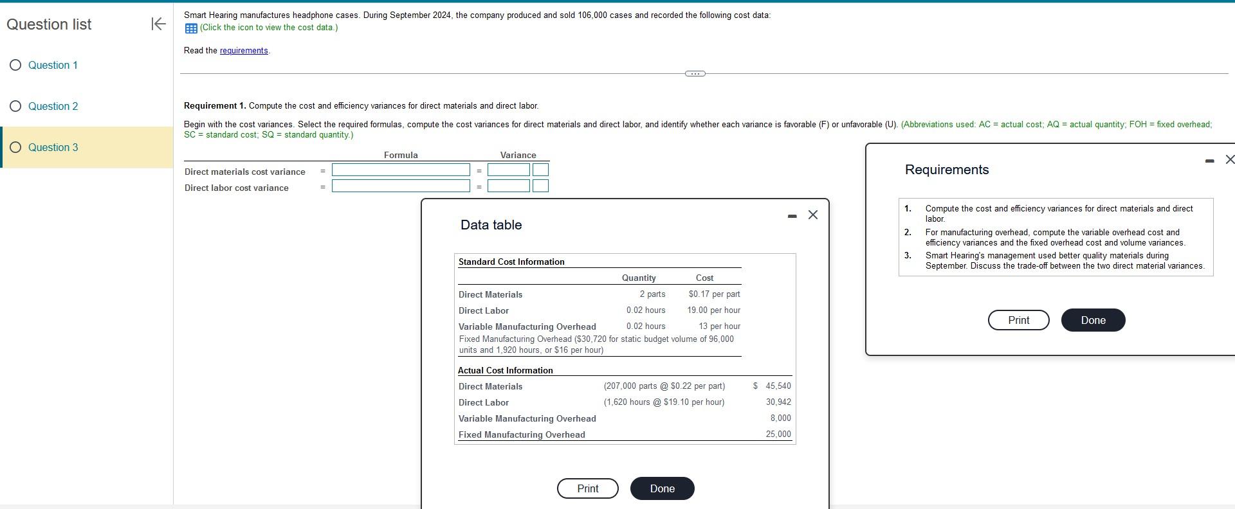Click the '25,000' actual cost value
1235x509 pixels.
pos(778,434)
